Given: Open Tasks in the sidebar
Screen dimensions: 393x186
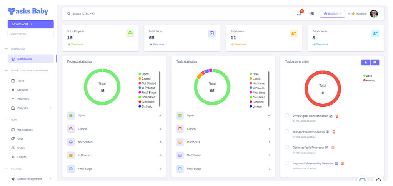Looking at the screenshot, I should tap(21, 81).
